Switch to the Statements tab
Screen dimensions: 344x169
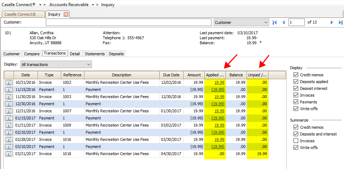[x=95, y=54]
